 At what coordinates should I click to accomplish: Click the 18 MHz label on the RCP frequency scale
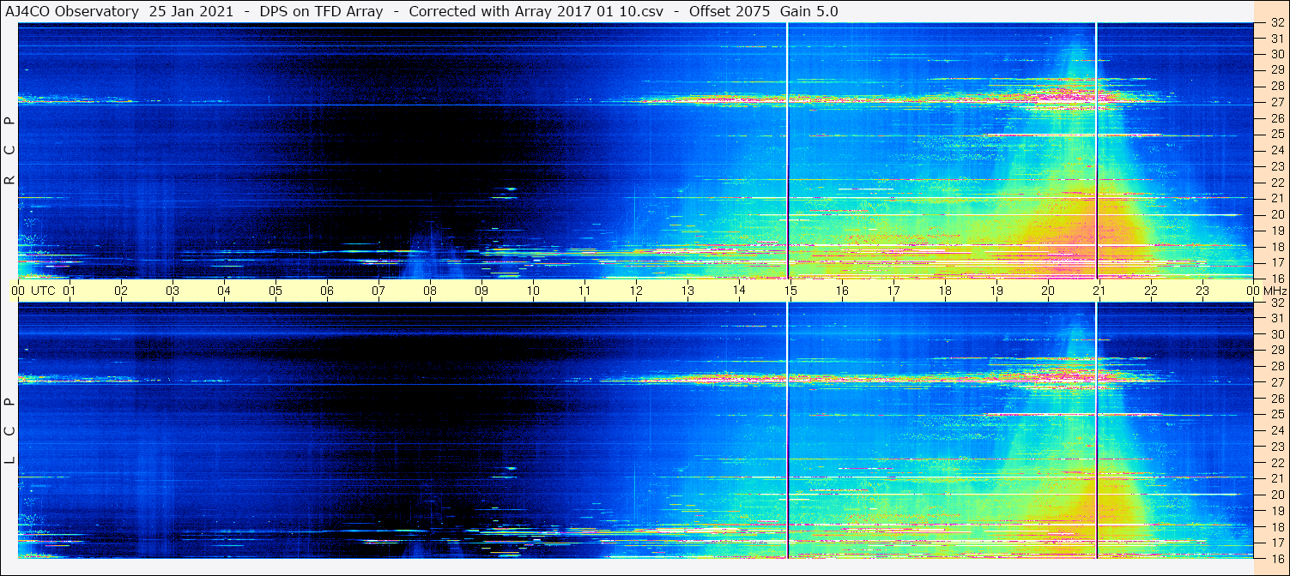tap(1277, 246)
